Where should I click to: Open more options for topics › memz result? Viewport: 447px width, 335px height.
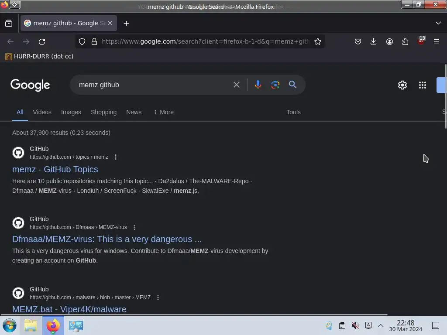[x=115, y=157]
